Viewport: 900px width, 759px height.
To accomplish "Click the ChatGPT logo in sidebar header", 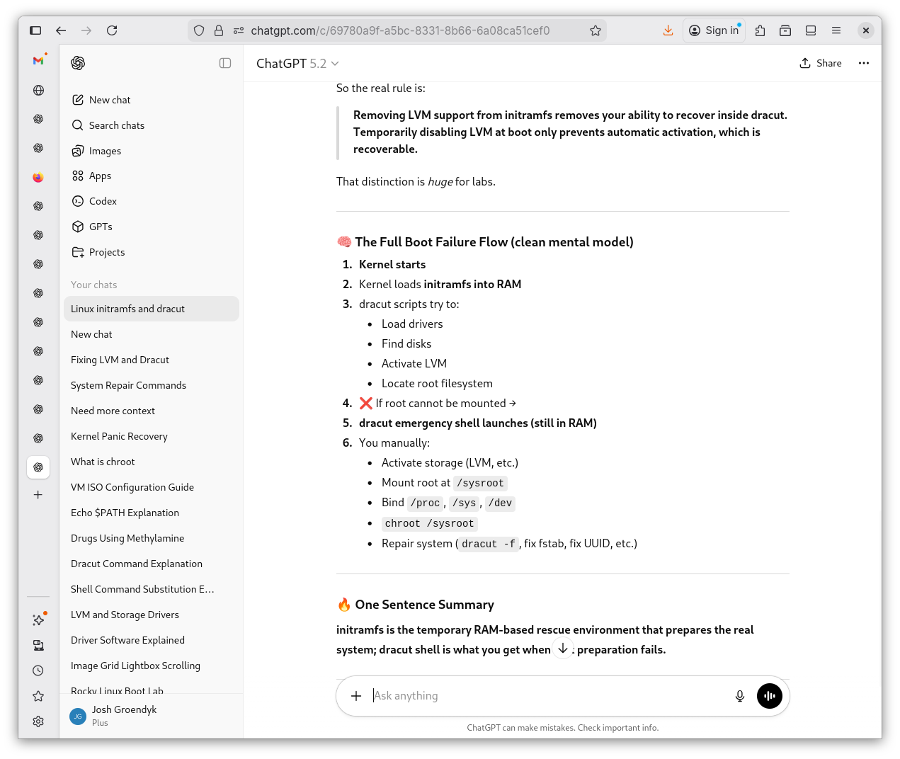I will (78, 63).
